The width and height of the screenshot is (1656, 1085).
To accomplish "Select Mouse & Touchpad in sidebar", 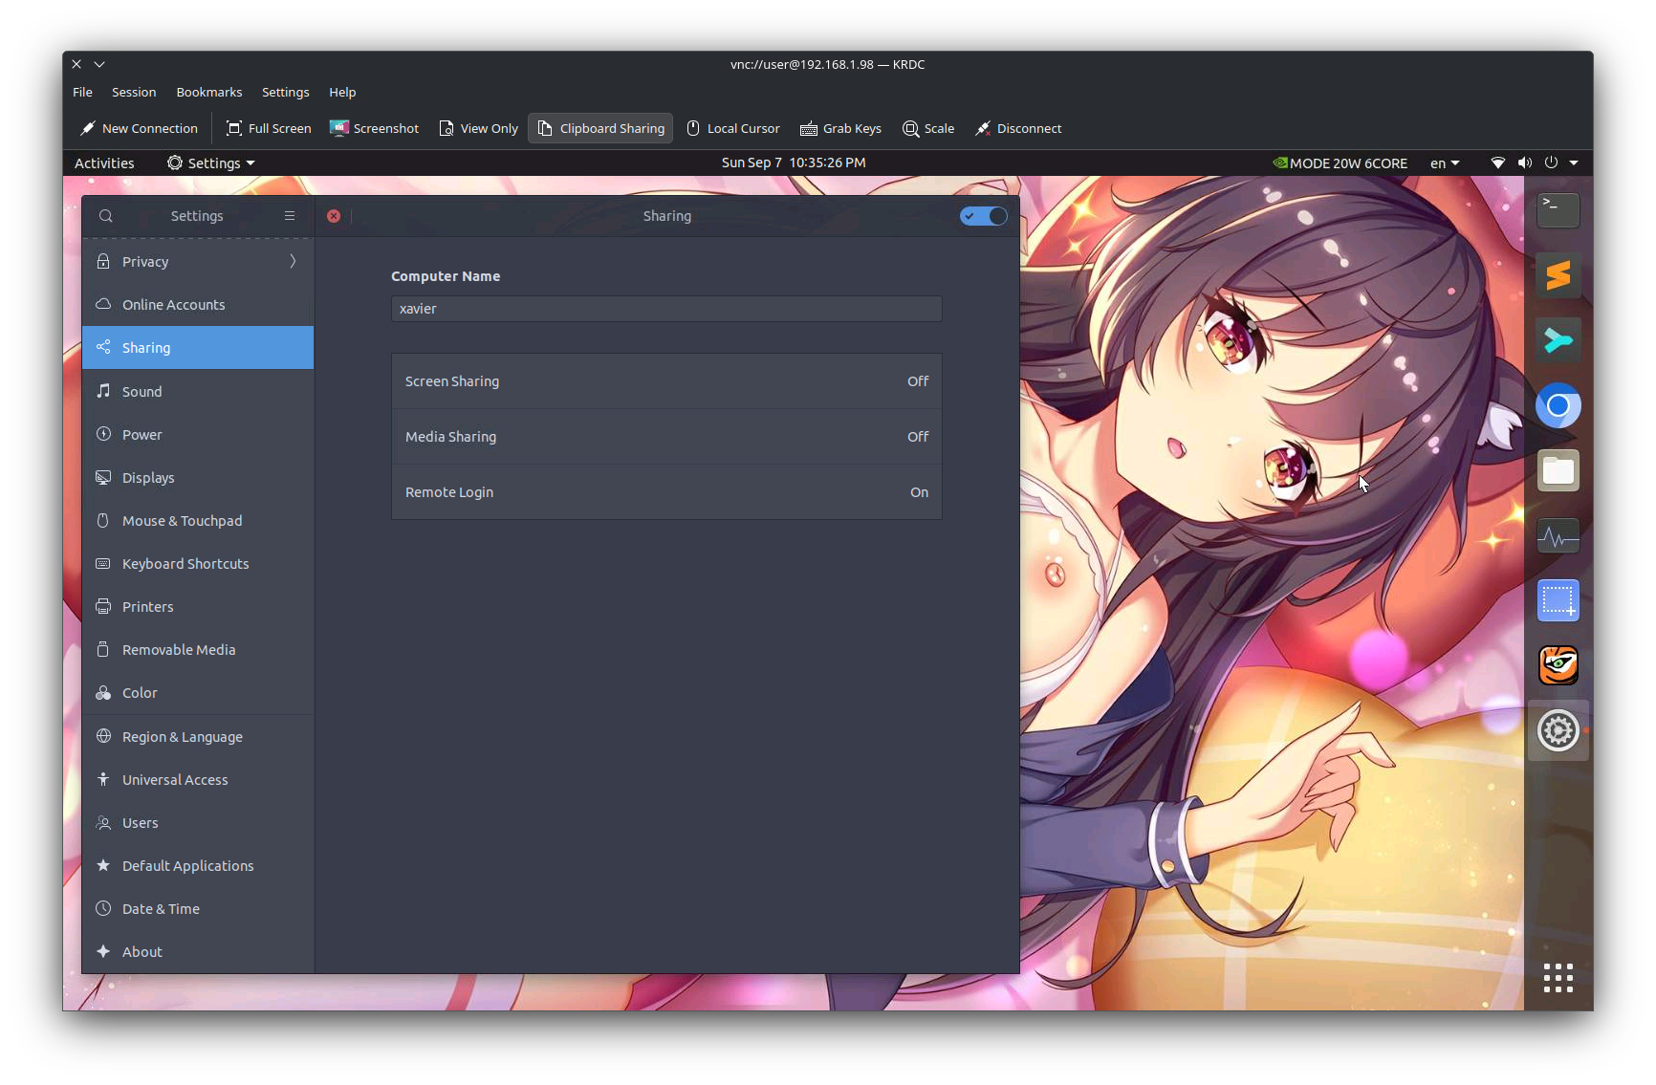I will pos(198,520).
